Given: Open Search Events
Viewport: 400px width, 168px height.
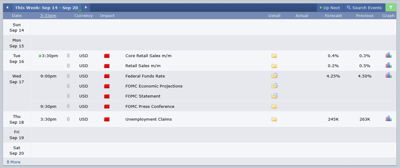Looking at the screenshot, I should 364,8.
